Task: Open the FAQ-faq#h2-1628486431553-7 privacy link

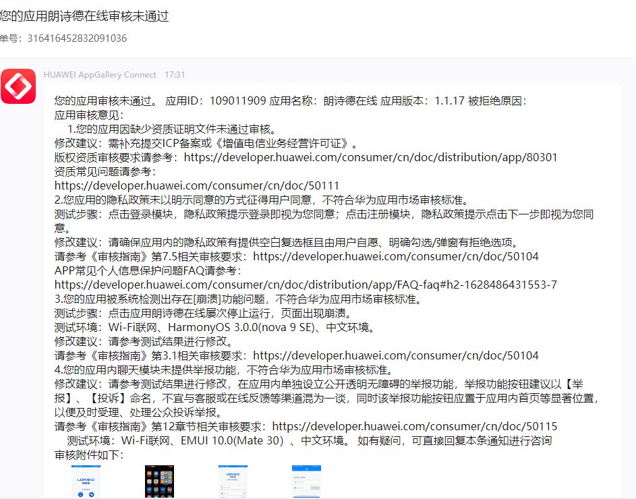Action: (306, 285)
